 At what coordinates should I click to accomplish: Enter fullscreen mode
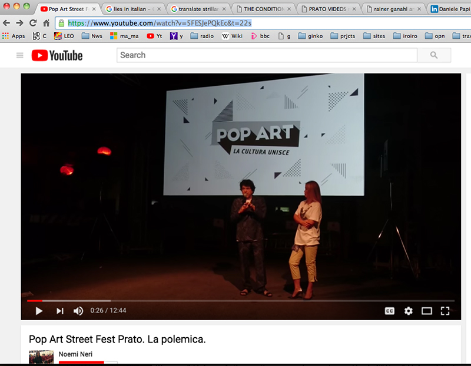click(x=445, y=311)
